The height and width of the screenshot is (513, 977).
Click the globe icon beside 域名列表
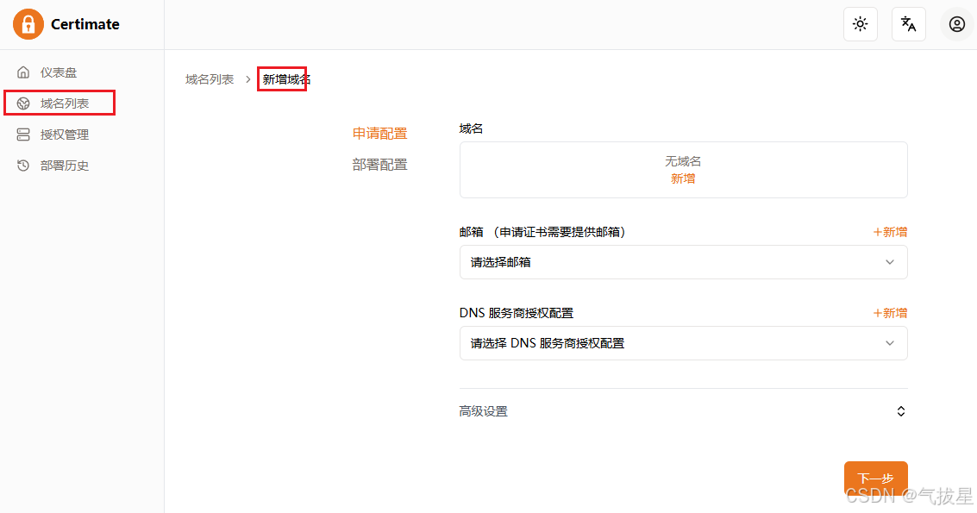coord(23,103)
